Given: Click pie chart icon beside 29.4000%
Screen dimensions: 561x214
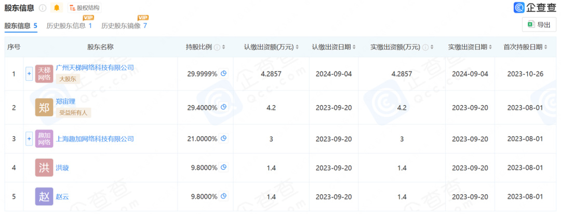Looking at the screenshot, I should pos(223,107).
